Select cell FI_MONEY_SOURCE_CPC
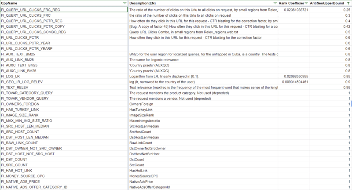Screen dimensions: 352x190 (x=64, y=176)
